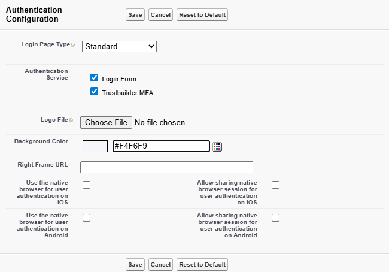Click the bottom Cancel button
This screenshot has height=272, width=389.
tap(160, 264)
